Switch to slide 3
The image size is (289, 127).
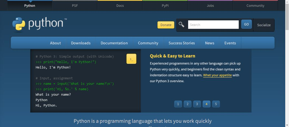[x=197, y=104]
